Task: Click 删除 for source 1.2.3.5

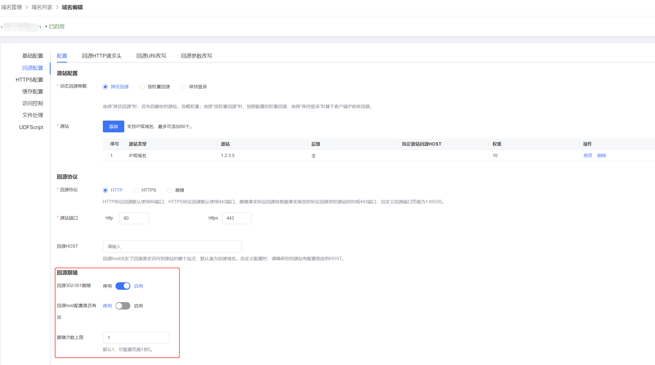Action: [602, 155]
